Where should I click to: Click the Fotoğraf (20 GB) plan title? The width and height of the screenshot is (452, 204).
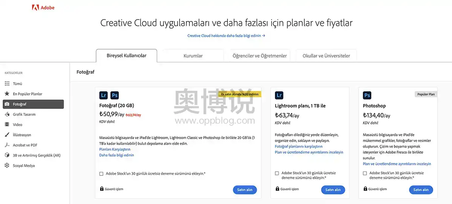pos(116,106)
